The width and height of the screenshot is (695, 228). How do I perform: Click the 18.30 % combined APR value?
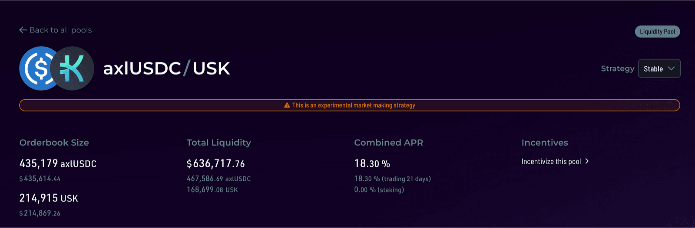(x=372, y=163)
